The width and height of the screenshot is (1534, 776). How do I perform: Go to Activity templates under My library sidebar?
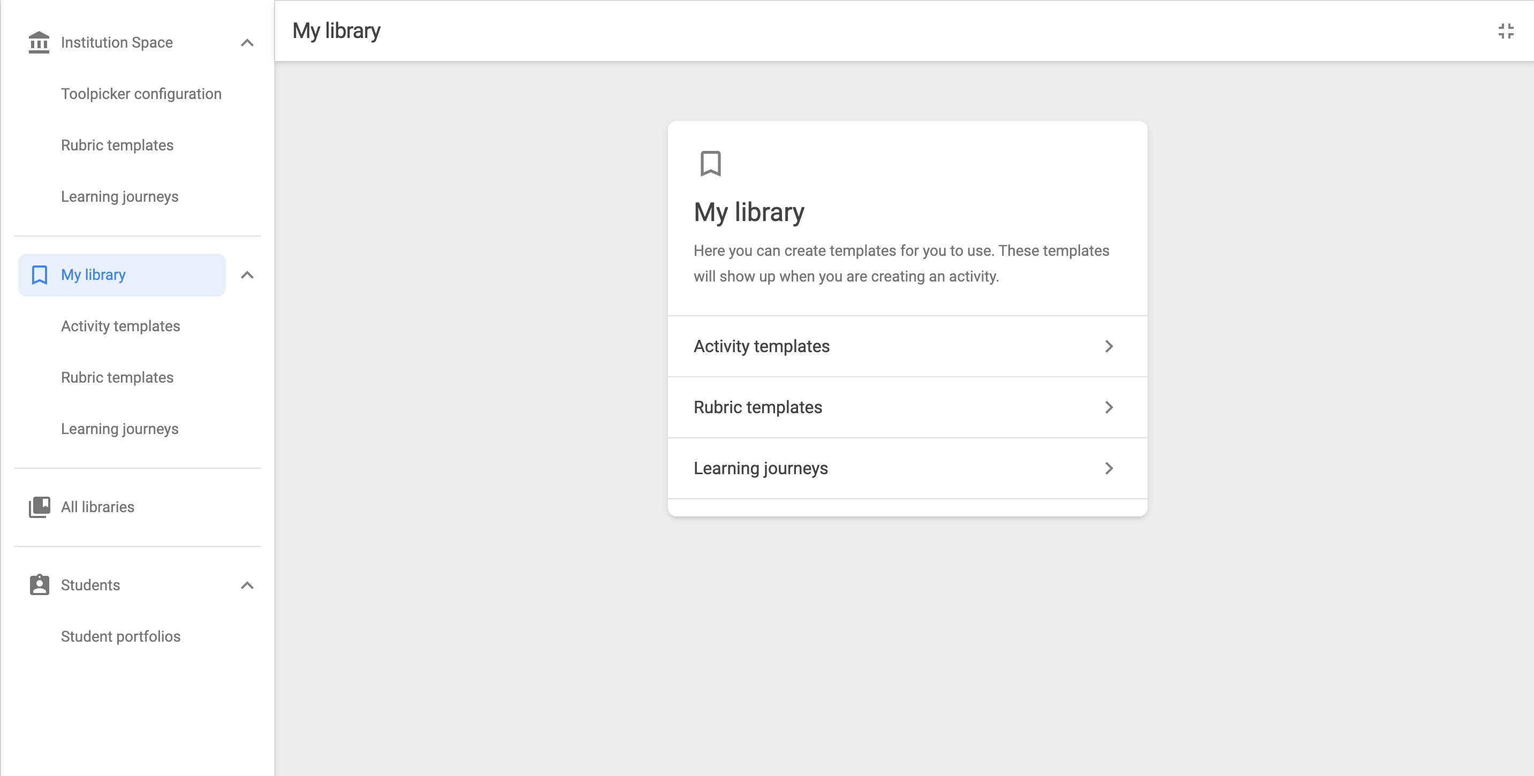click(120, 326)
